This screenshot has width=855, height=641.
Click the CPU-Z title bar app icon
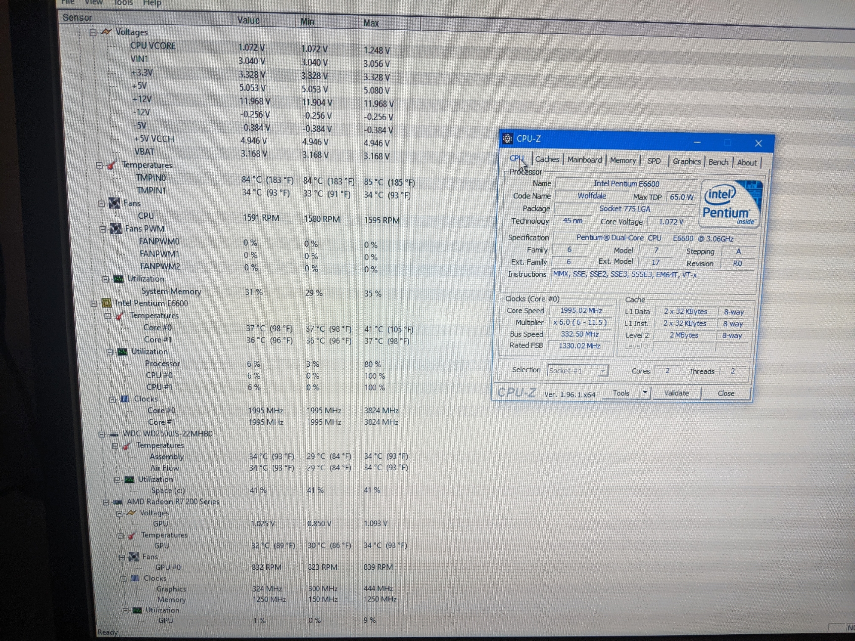pos(507,139)
